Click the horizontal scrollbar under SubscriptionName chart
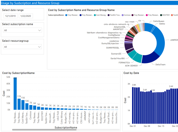The width and height of the screenshot is (178, 132). [x=44, y=130]
